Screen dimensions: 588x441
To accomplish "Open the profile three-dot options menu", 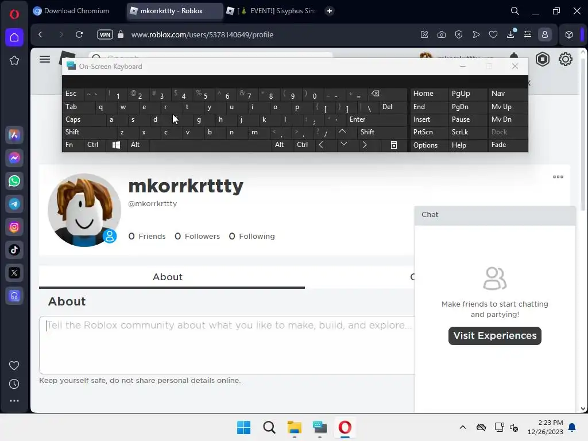I will click(558, 177).
